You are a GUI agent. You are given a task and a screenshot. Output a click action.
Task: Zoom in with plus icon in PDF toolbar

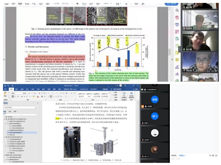coord(98,4)
